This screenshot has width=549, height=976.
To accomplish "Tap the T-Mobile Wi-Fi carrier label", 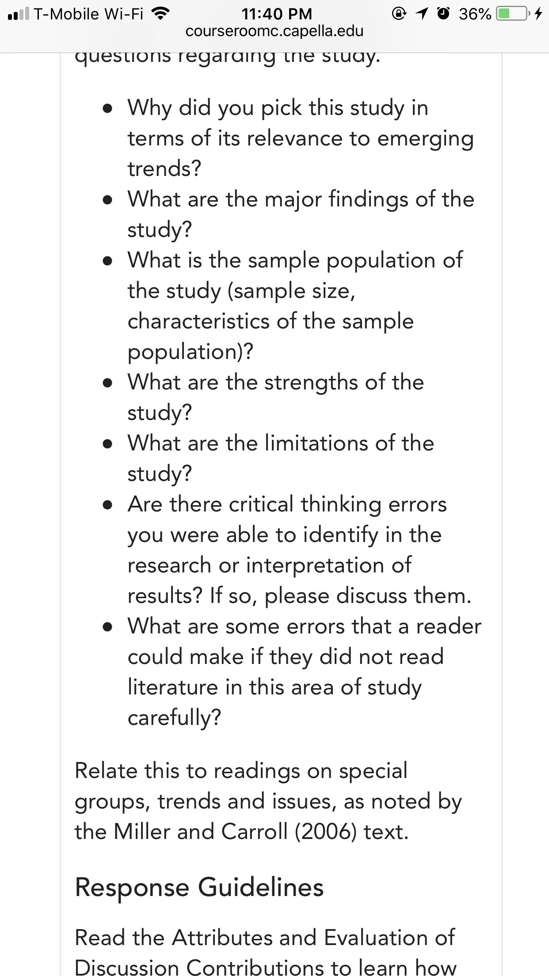I will coord(88,14).
